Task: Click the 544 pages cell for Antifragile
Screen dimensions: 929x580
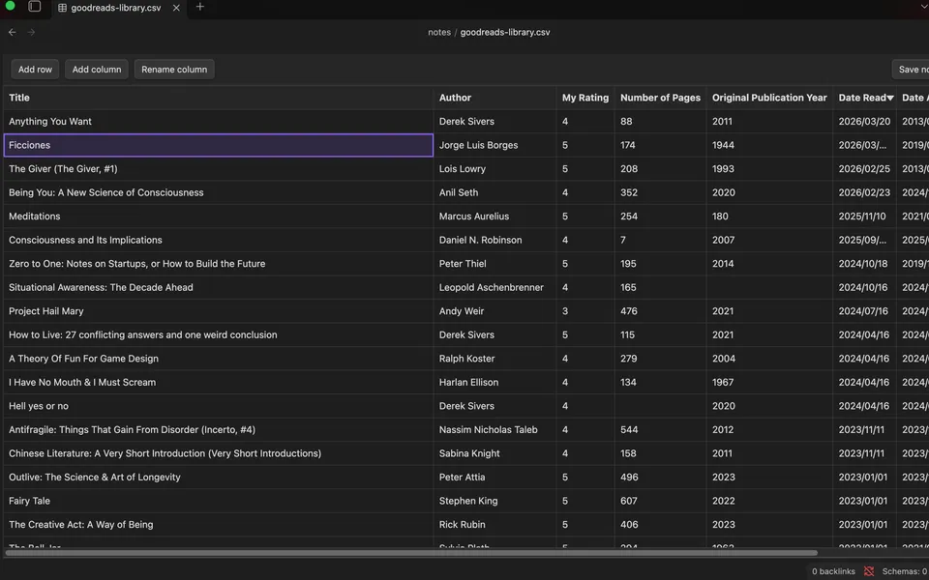Action: [660, 429]
